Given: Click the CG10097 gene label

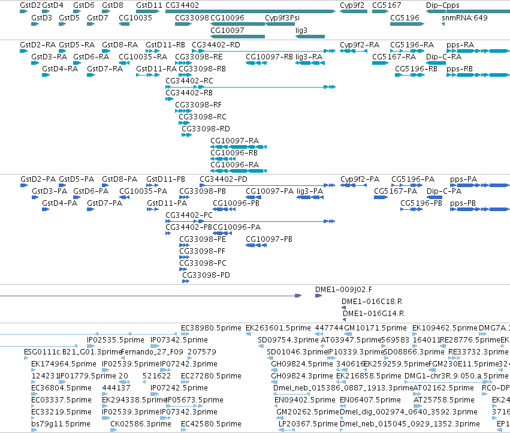Looking at the screenshot, I should 227,30.
